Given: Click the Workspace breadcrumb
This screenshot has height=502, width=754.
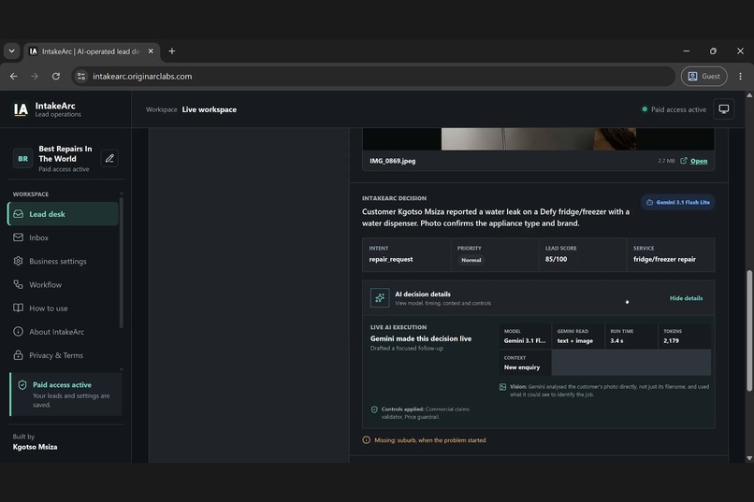Looking at the screenshot, I should (162, 109).
